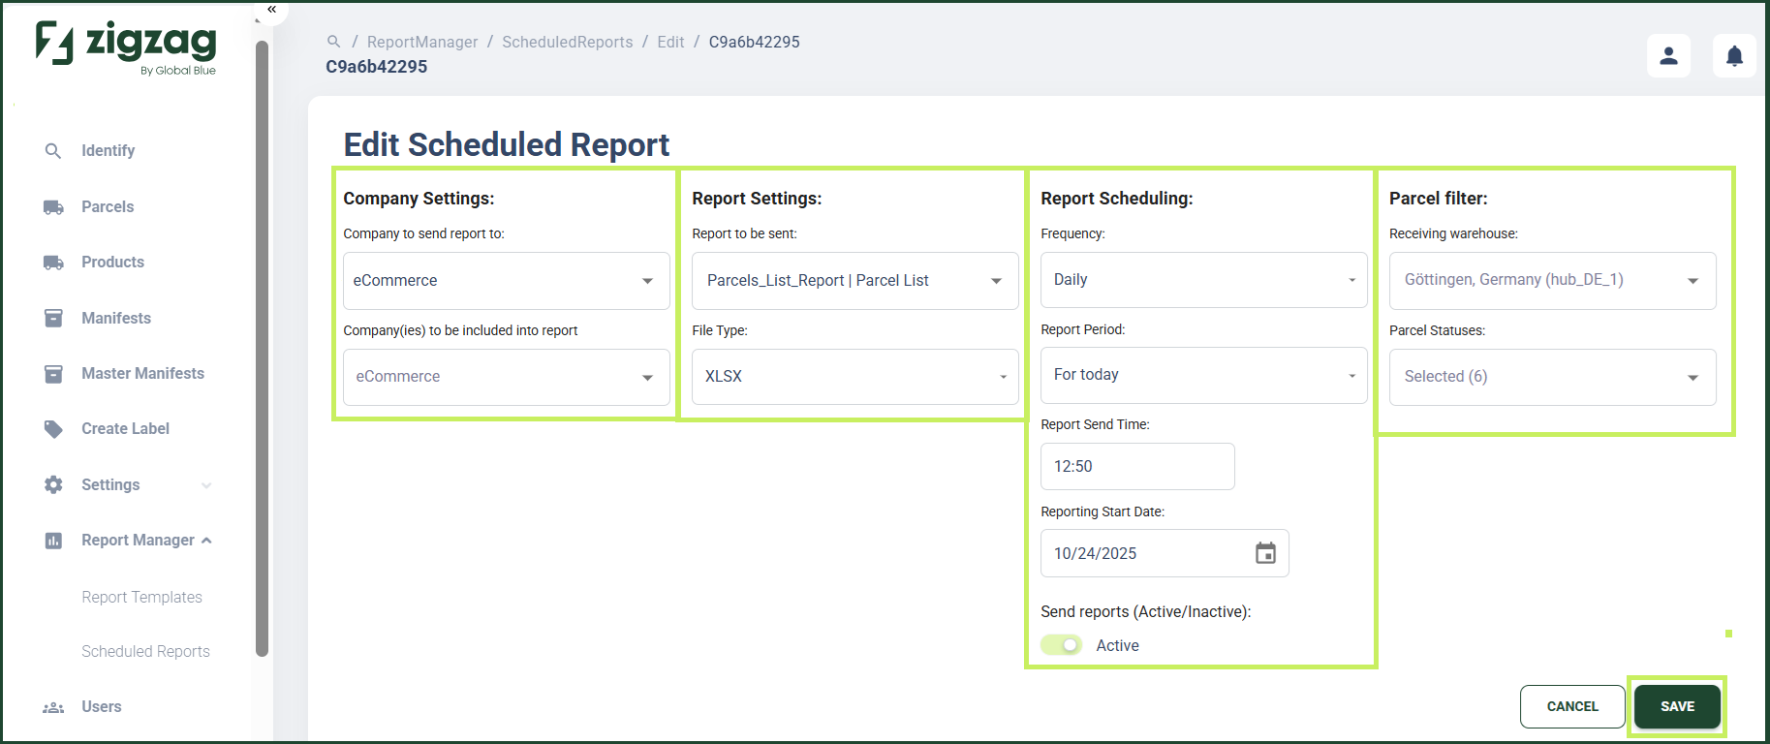Screen dimensions: 1770x744
Task: Cancel editing the scheduled report
Action: (x=1572, y=706)
